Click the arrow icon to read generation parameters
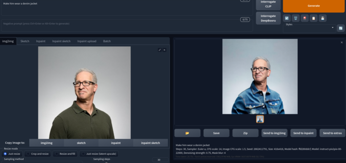This screenshot has height=163, width=346. pyautogui.click(x=287, y=18)
